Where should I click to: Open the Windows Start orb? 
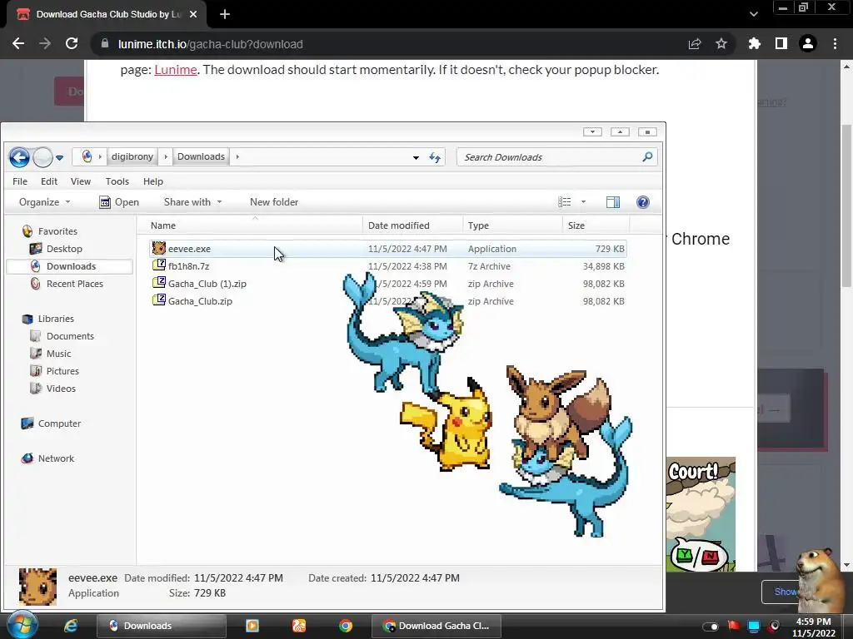tap(22, 625)
